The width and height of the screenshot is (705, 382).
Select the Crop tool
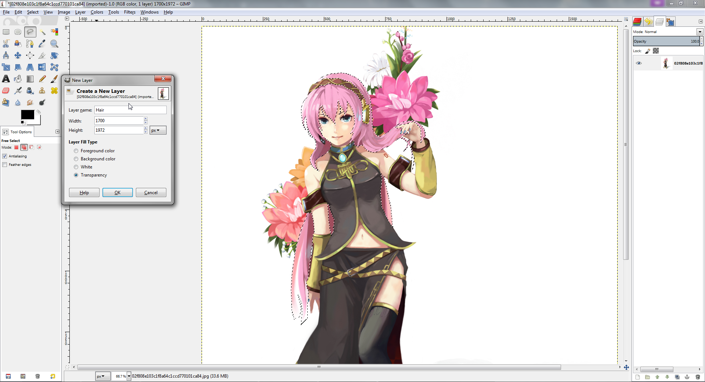pos(42,55)
